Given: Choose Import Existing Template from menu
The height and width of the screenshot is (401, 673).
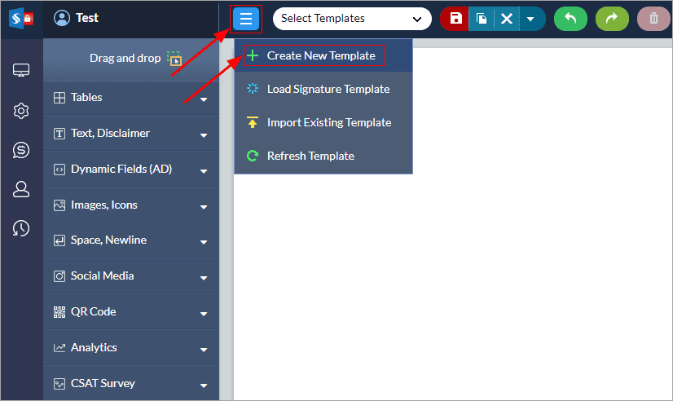Looking at the screenshot, I should (328, 123).
